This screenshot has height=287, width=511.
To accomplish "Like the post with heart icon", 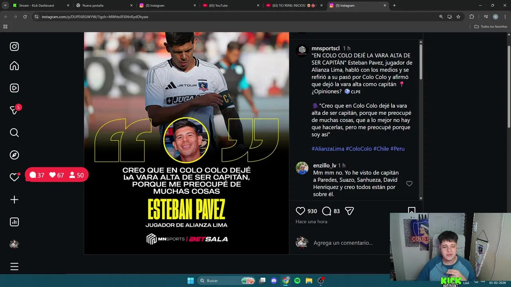I will tap(300, 211).
